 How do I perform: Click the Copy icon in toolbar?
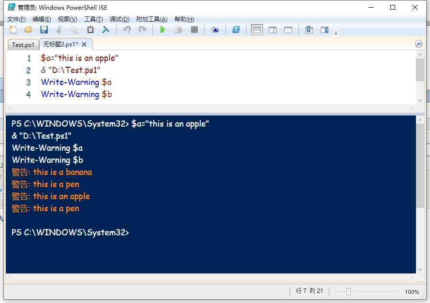74,29
